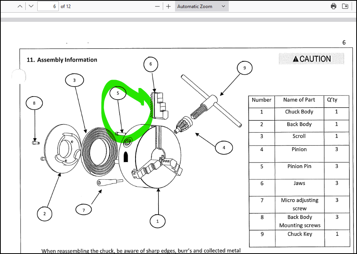Click the 'Pinion Pin' table cell
Viewport: 357px width, 254px height.
coord(299,166)
